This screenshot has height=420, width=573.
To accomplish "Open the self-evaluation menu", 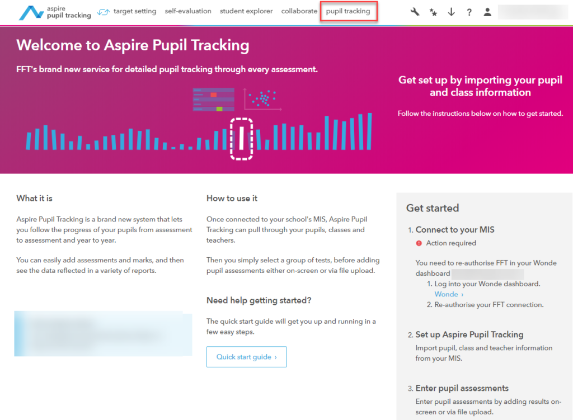I will pyautogui.click(x=188, y=11).
